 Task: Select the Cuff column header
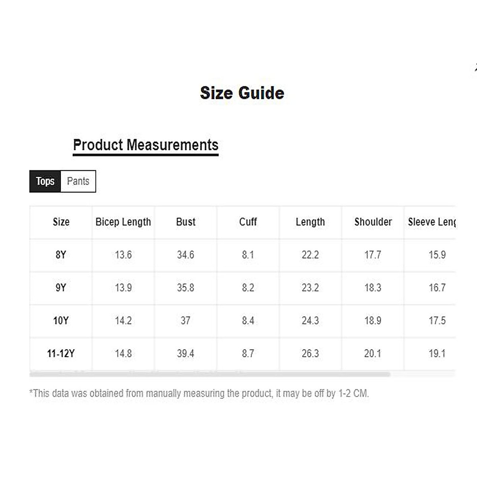click(x=248, y=222)
